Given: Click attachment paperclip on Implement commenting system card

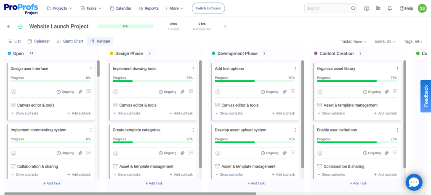Looking at the screenshot, I should pyautogui.click(x=80, y=153).
